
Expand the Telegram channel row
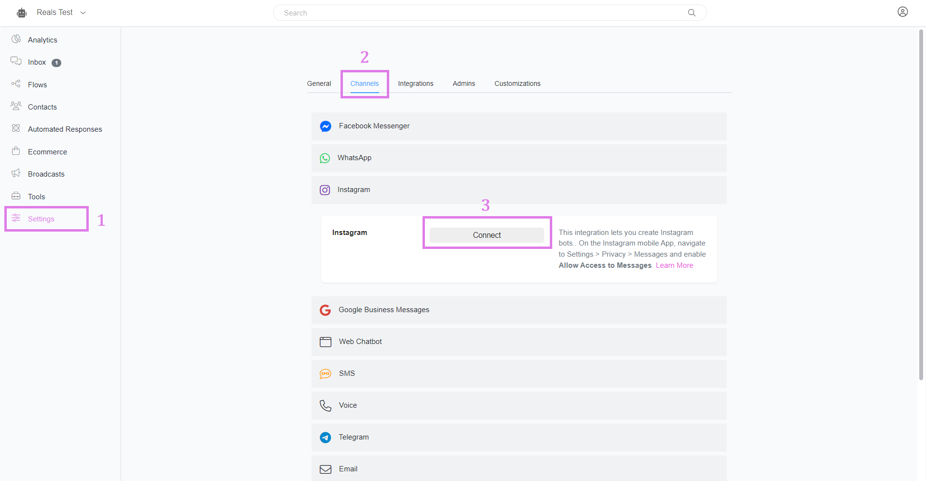tap(519, 438)
